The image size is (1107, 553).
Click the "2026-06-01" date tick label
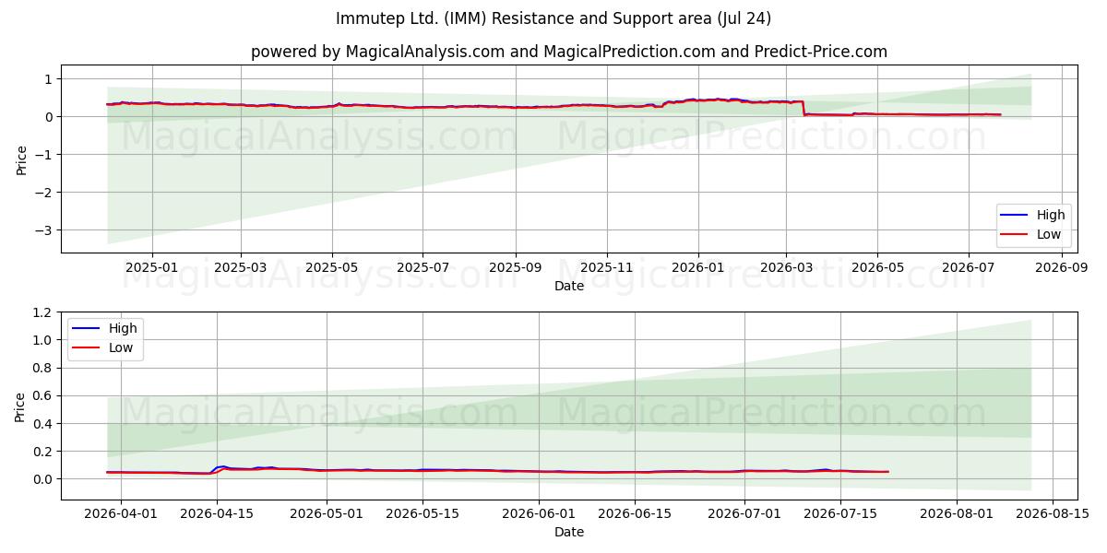coord(539,514)
